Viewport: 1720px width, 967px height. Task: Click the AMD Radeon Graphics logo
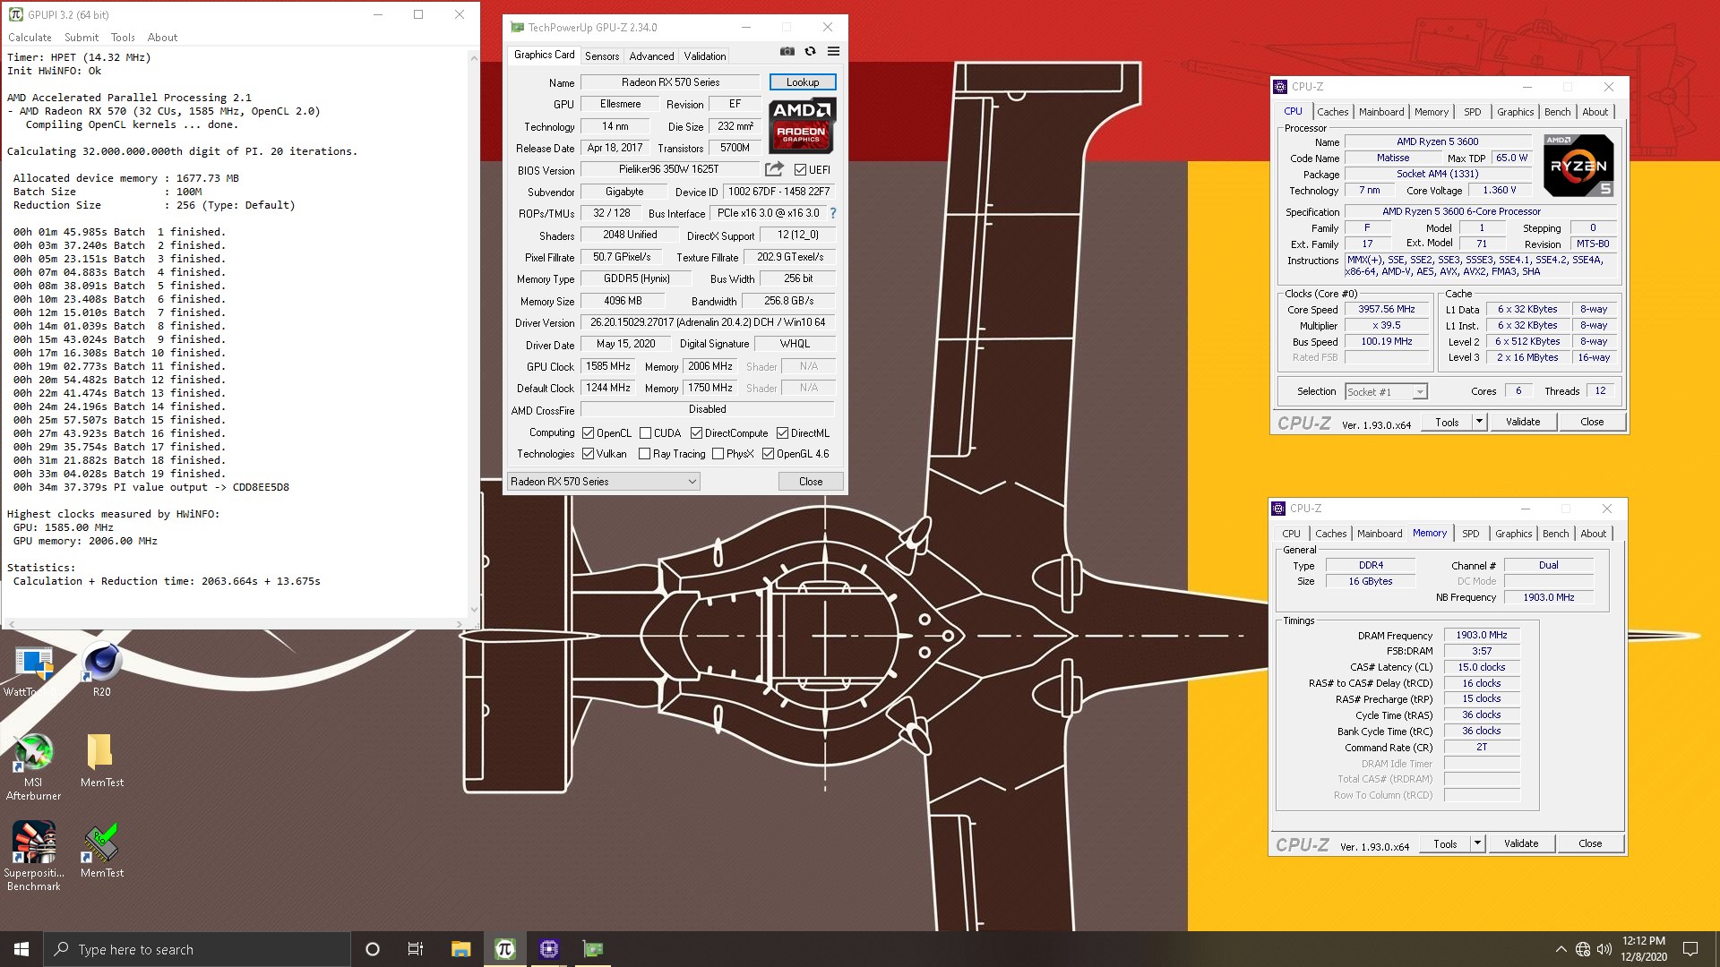pyautogui.click(x=802, y=125)
